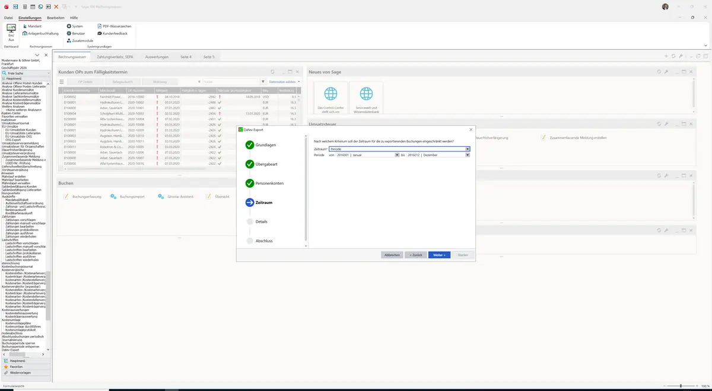Open the Hauptmenü section at sidebar bottom
Viewport: 712px width, 391px height.
point(25,361)
